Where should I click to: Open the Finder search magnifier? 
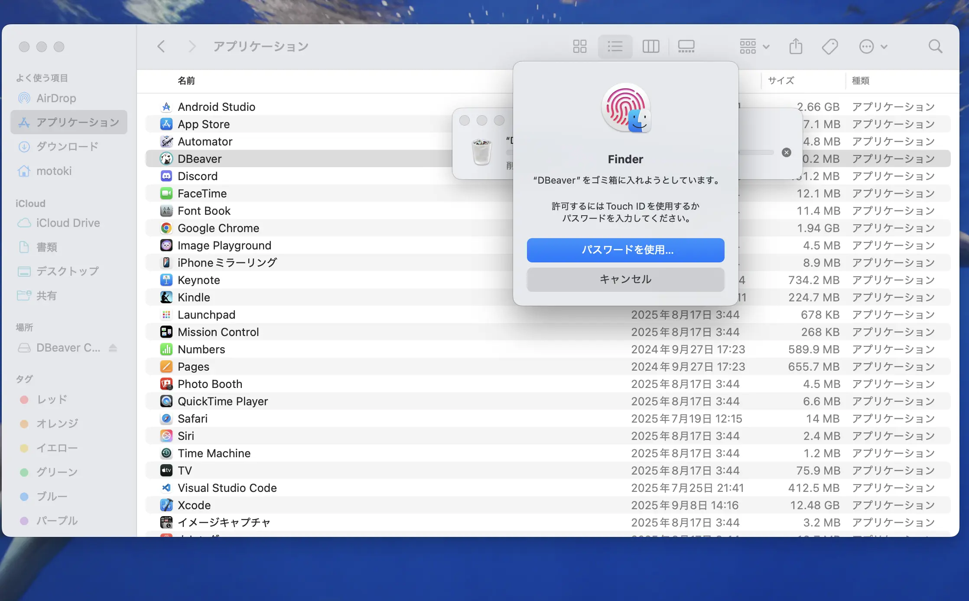tap(935, 46)
